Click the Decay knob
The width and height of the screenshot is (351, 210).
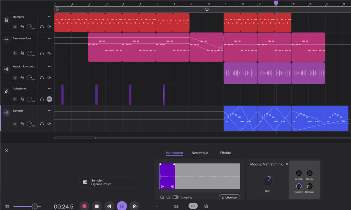click(x=310, y=173)
